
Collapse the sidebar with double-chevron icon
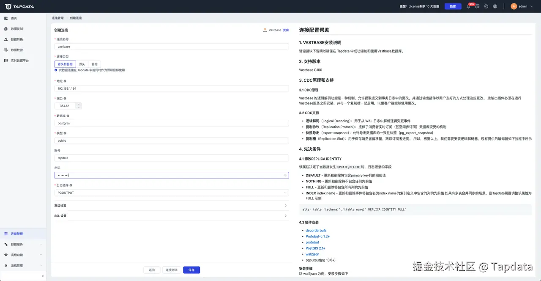click(42, 276)
